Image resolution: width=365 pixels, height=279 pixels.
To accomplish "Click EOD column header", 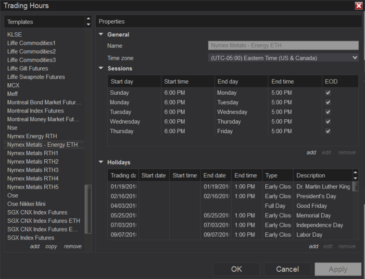I will 340,81.
